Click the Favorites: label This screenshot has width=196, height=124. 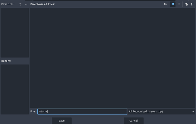pyautogui.click(x=8, y=4)
